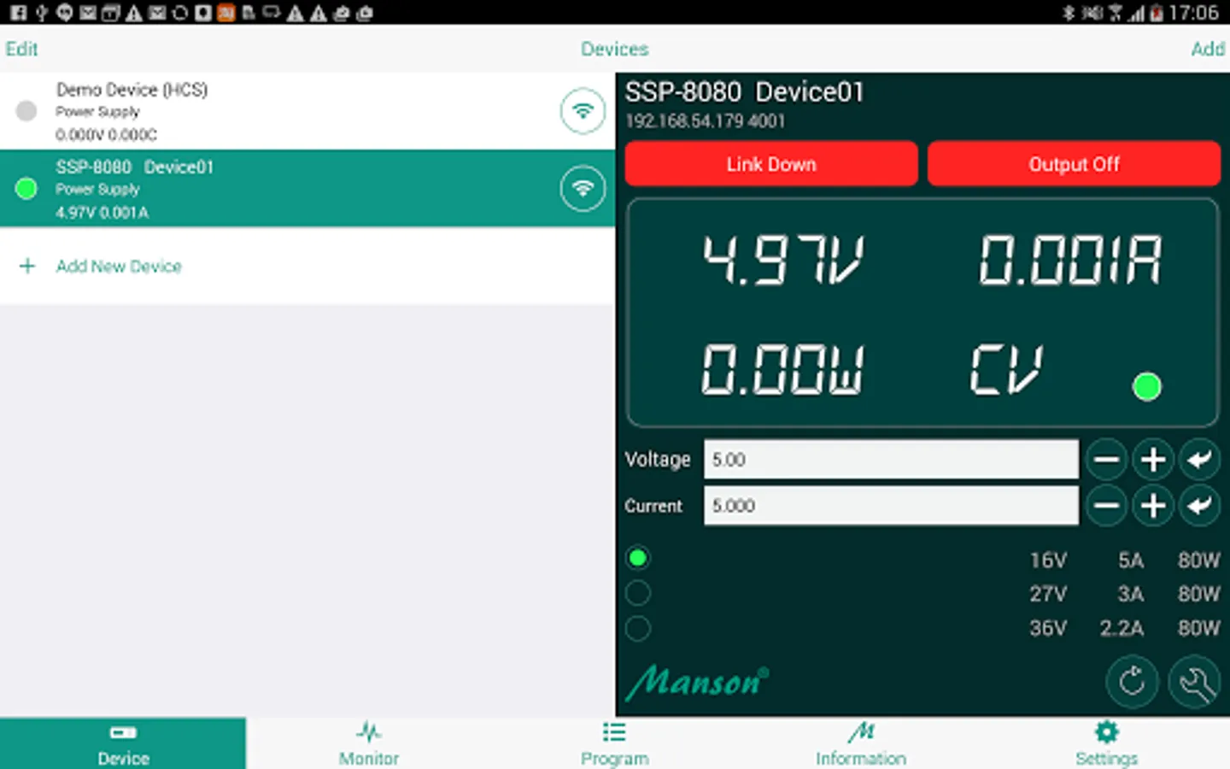This screenshot has width=1230, height=769.
Task: Tap the battery icon in the status bar
Action: [1157, 13]
